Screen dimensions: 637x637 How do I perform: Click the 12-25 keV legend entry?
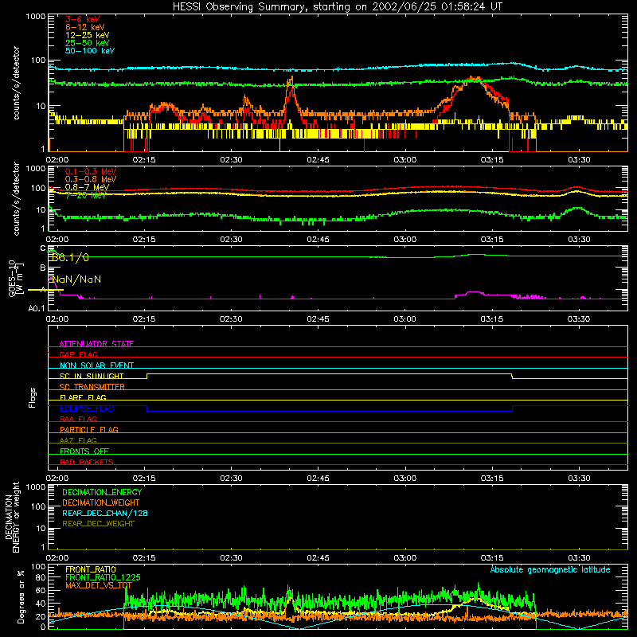pyautogui.click(x=88, y=35)
